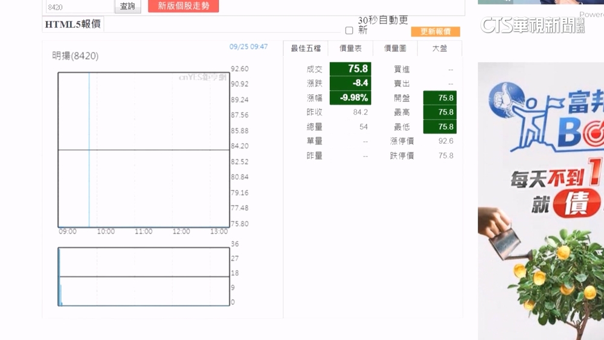Click the CTS 華視新聞 logo

(x=532, y=25)
